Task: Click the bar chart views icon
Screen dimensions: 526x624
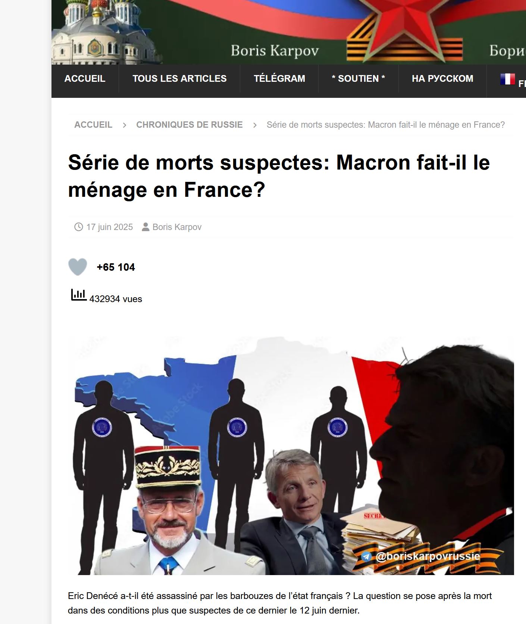Action: 79,295
